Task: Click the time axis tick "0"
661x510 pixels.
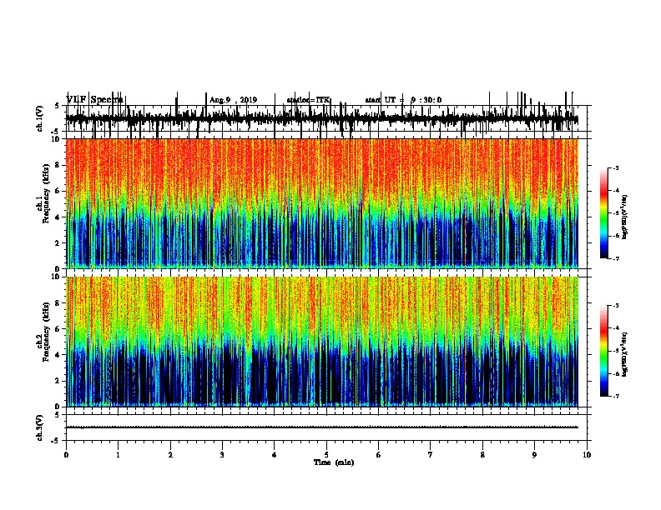Action: pyautogui.click(x=66, y=455)
